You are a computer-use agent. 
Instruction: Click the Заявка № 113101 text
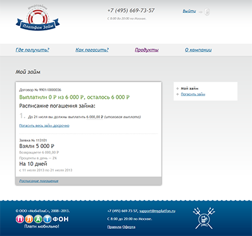[33, 140]
